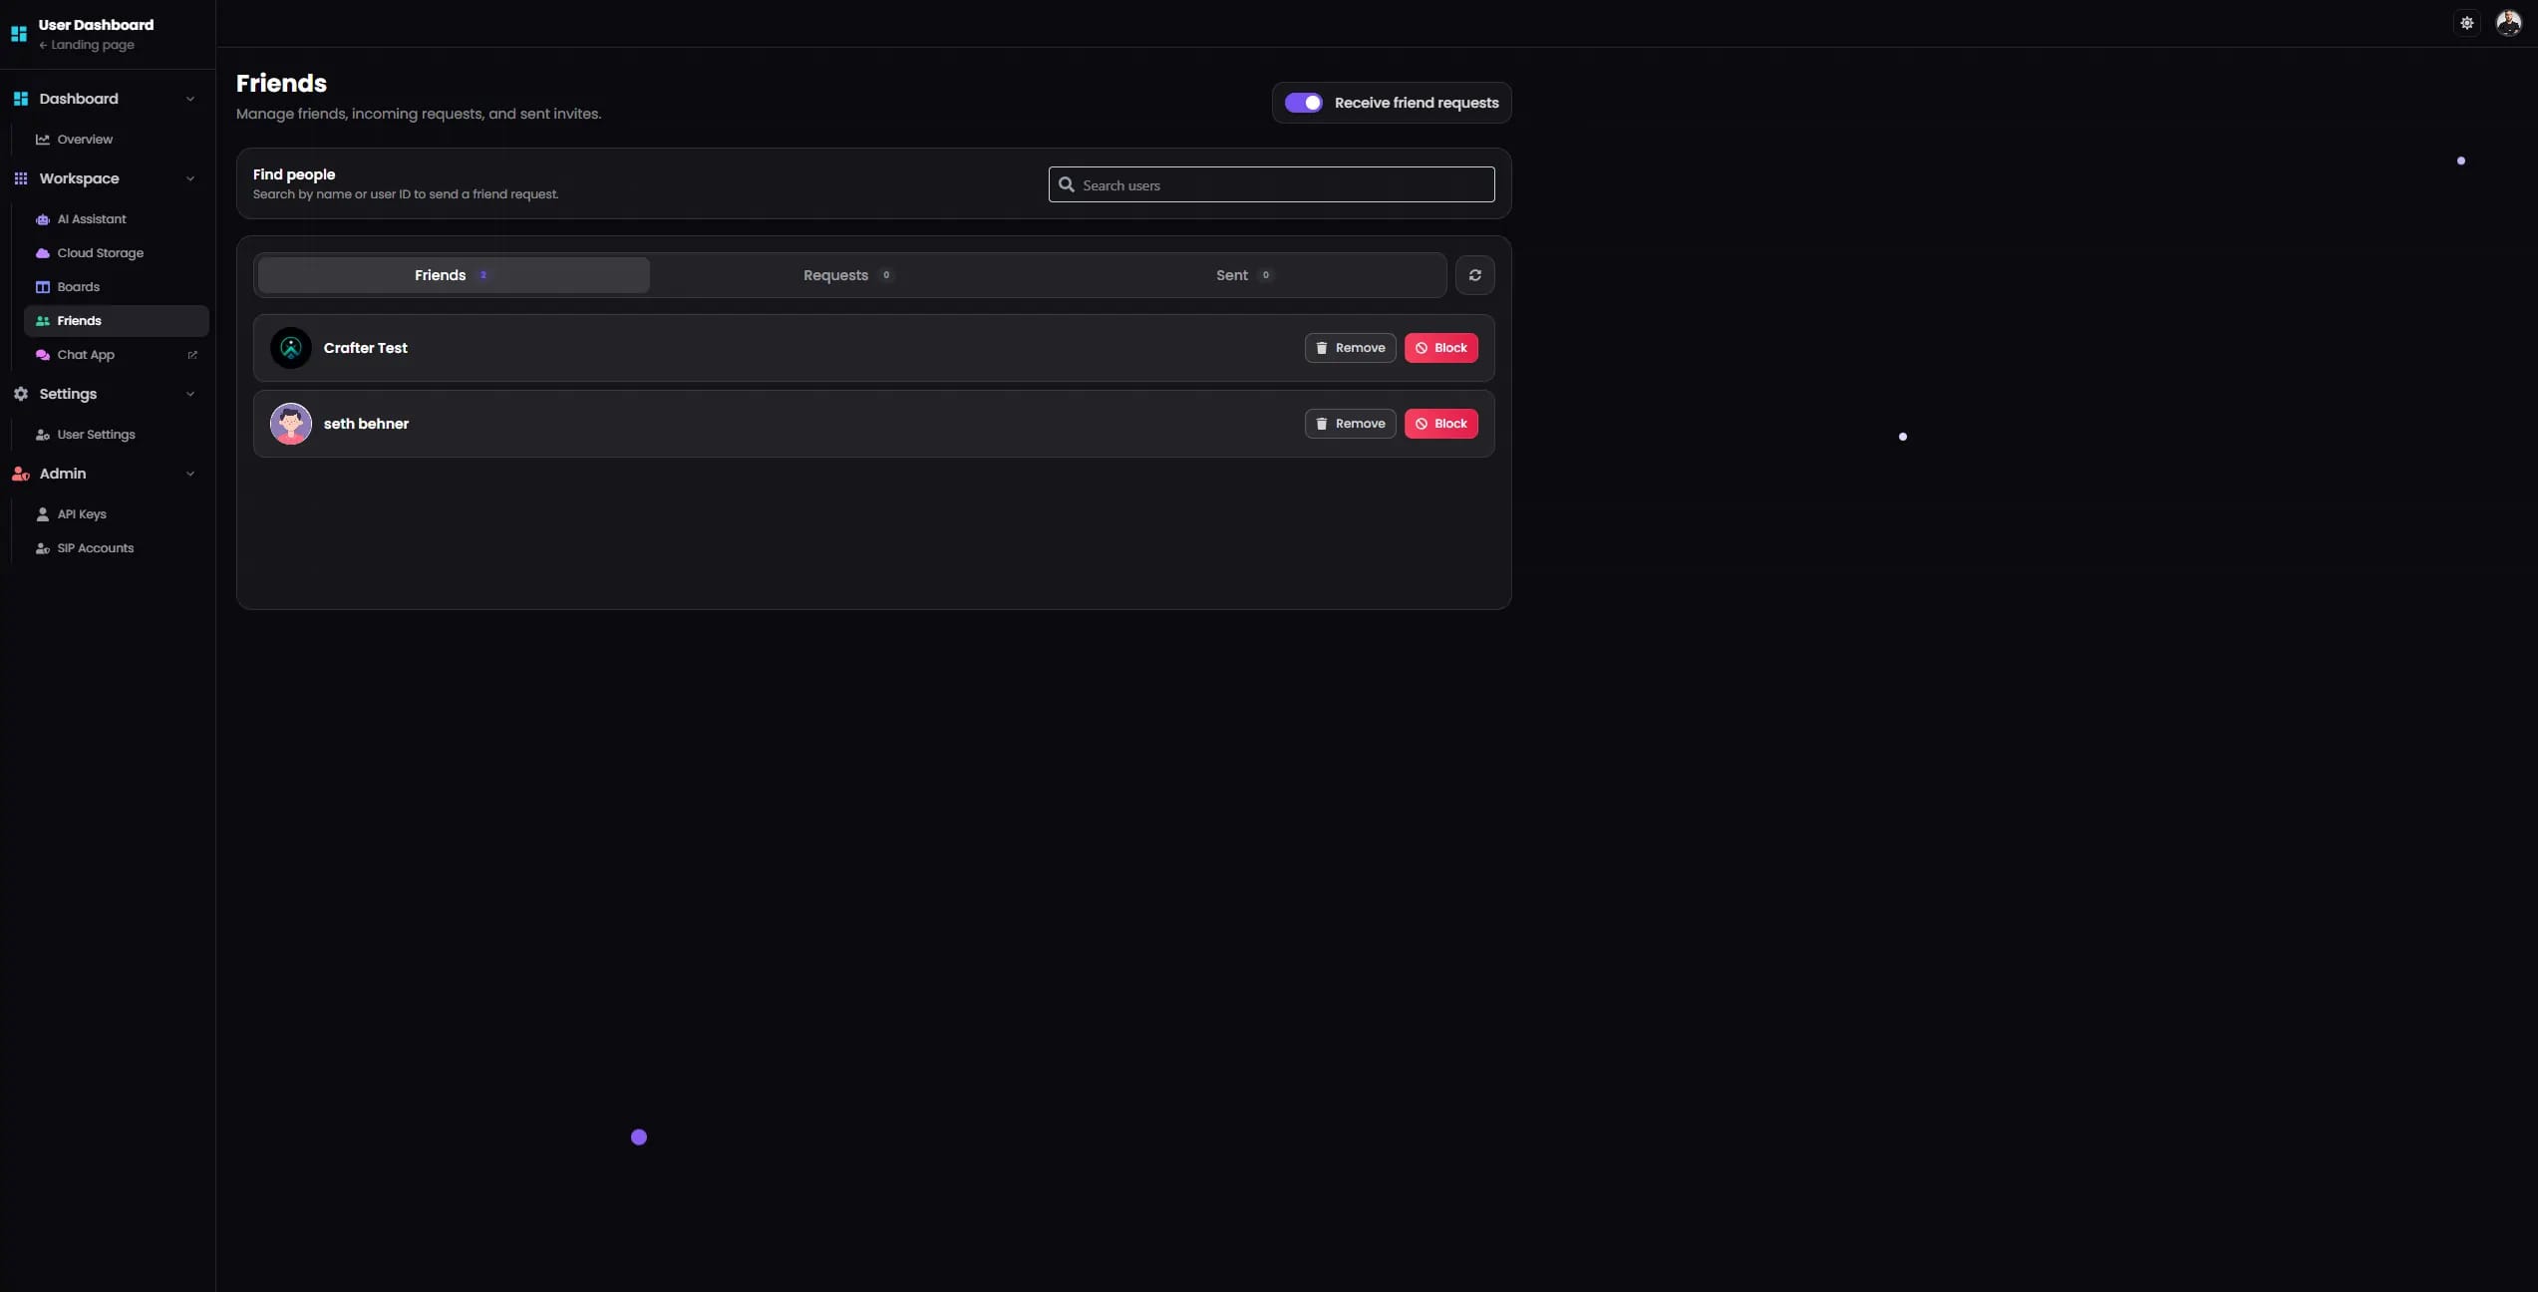
Task: Click the User Settings person-gear icon
Action: 43,435
